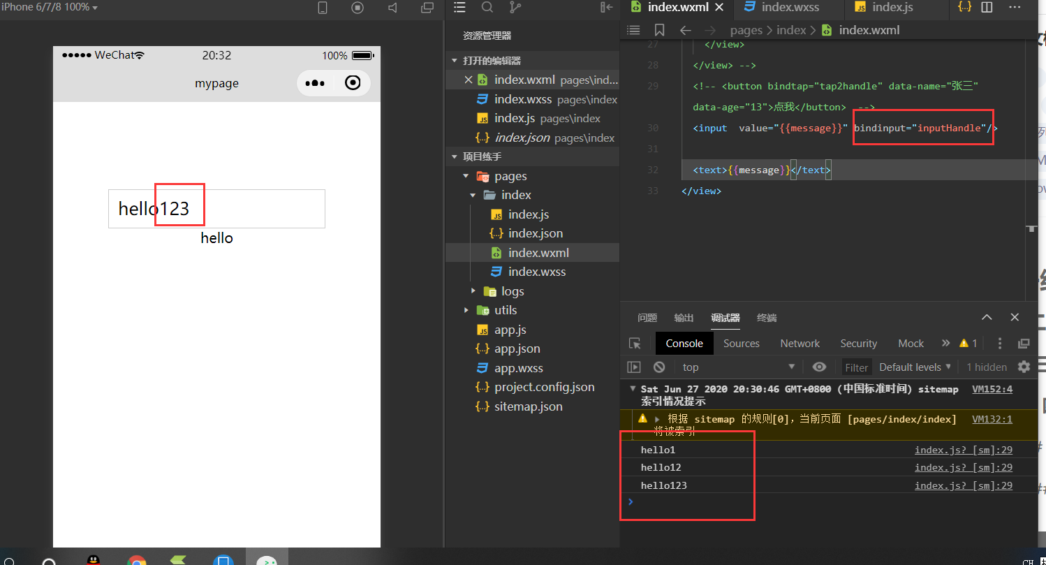Click the simulator capsule record circle button

tap(353, 83)
